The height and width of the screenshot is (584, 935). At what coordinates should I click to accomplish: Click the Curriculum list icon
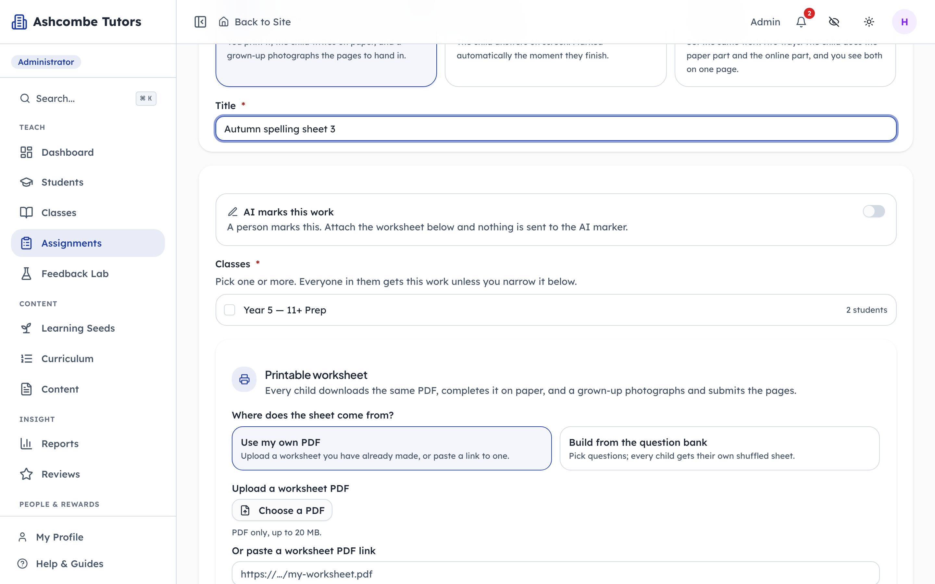[26, 359]
